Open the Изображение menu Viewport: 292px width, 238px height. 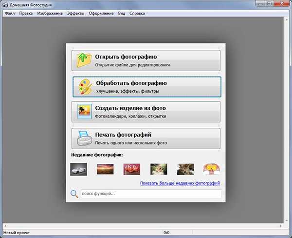[x=50, y=13]
